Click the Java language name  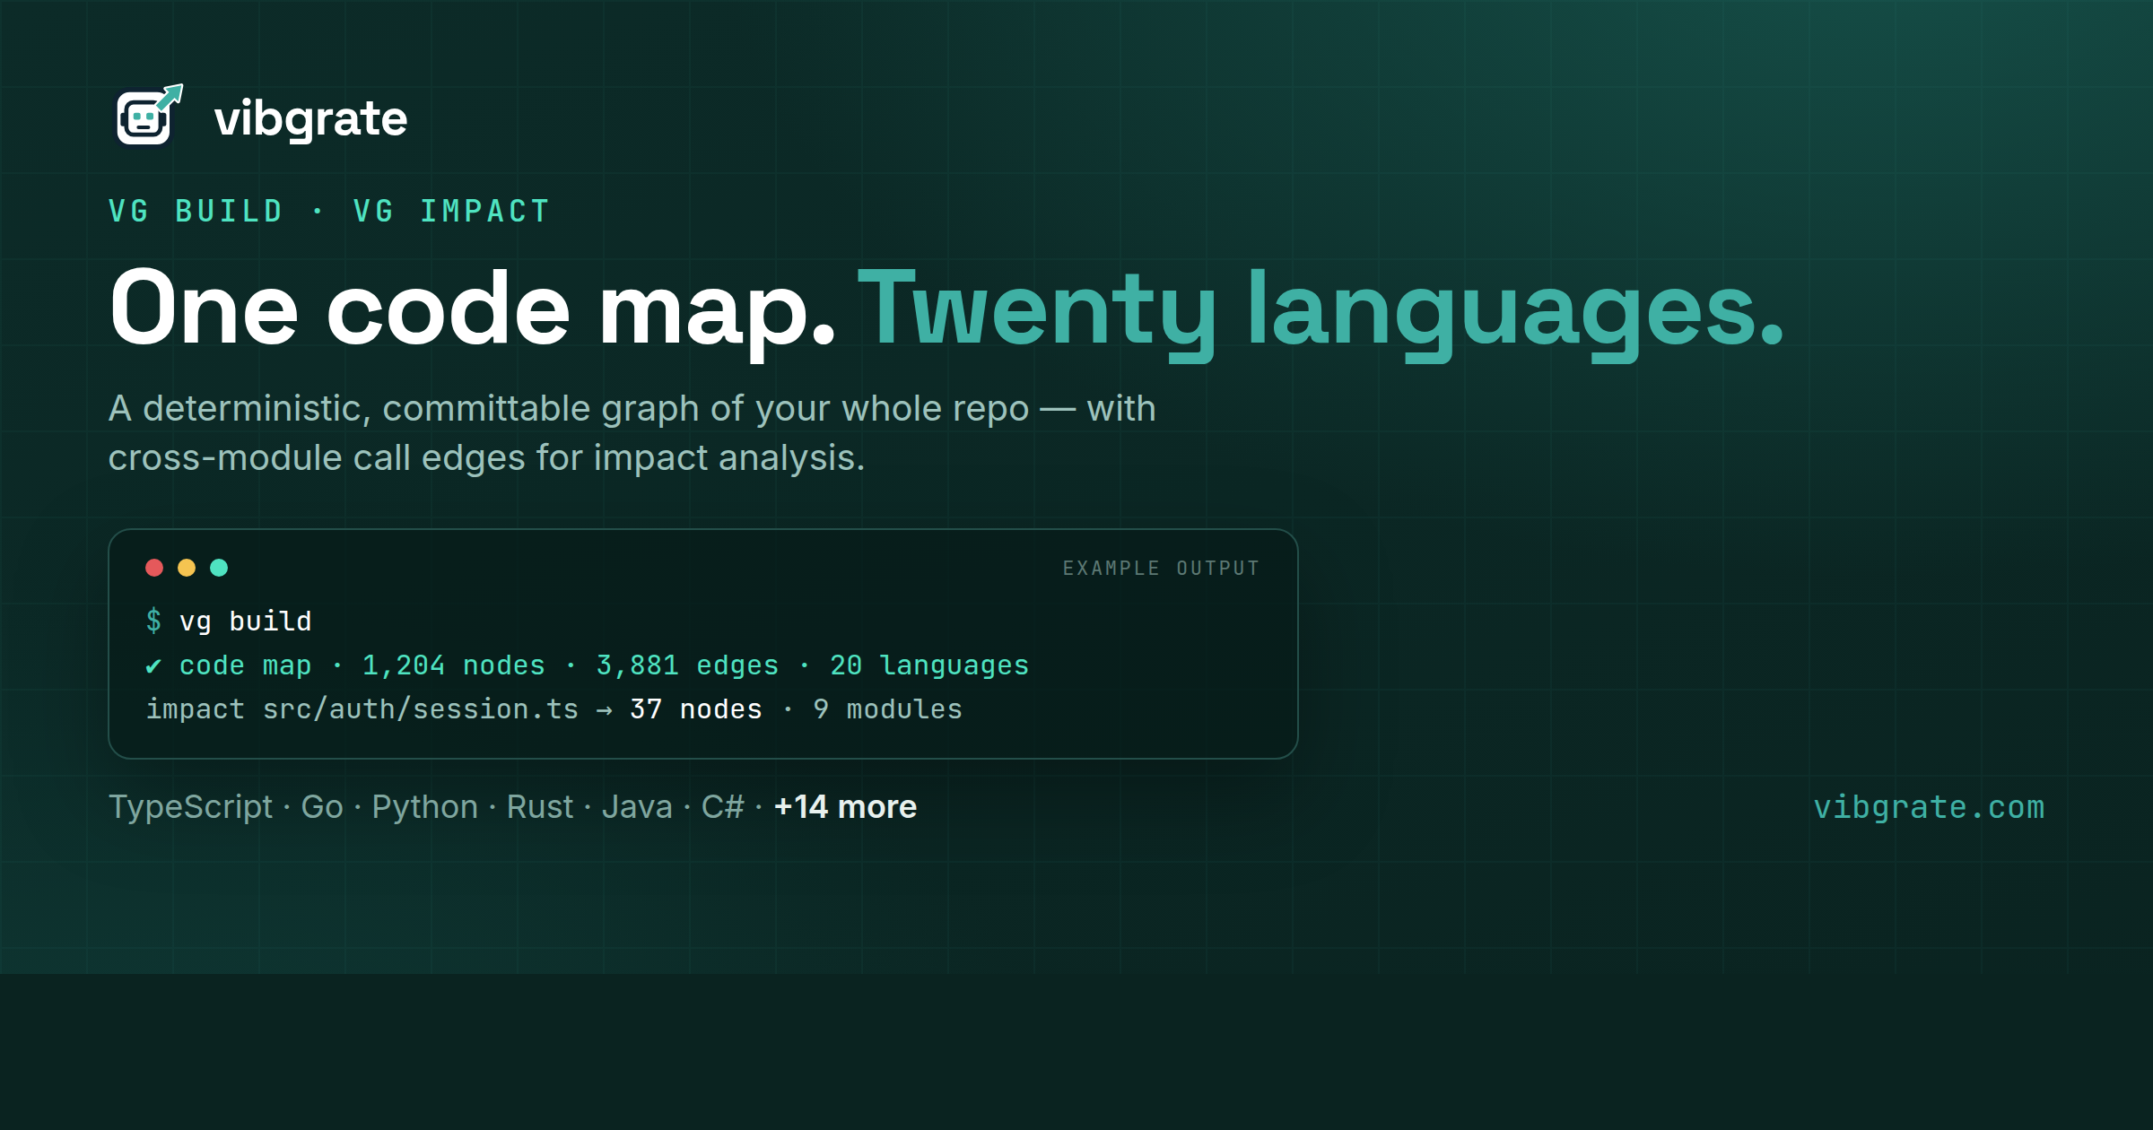point(637,807)
